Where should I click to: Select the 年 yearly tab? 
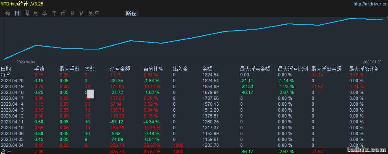pyautogui.click(x=54, y=13)
